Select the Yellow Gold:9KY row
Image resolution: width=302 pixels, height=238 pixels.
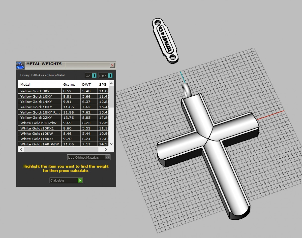(64, 91)
